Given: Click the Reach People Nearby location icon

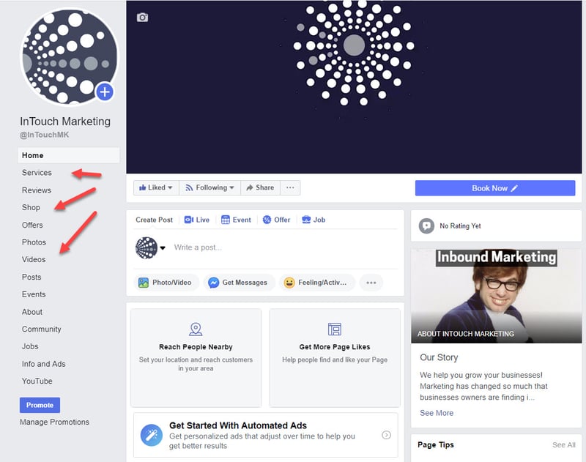Looking at the screenshot, I should pyautogui.click(x=196, y=329).
